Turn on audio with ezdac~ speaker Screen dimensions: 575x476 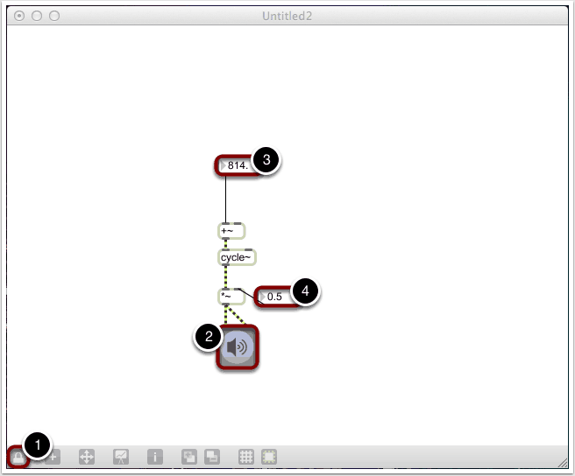click(238, 346)
